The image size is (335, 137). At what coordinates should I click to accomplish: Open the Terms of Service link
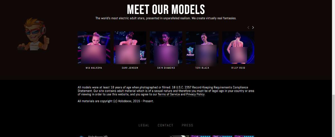click(169, 94)
